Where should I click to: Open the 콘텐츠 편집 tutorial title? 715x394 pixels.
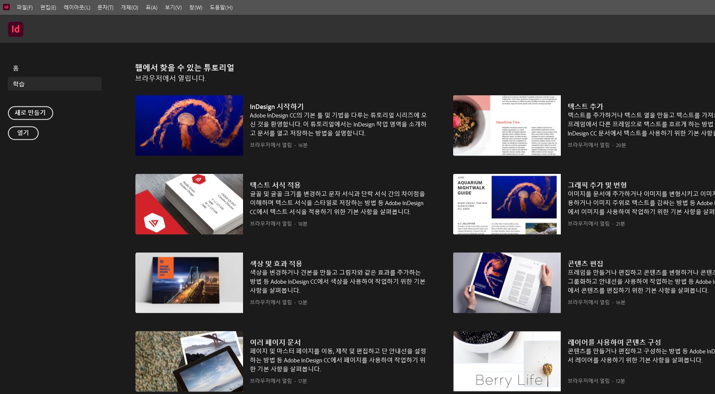coord(585,264)
